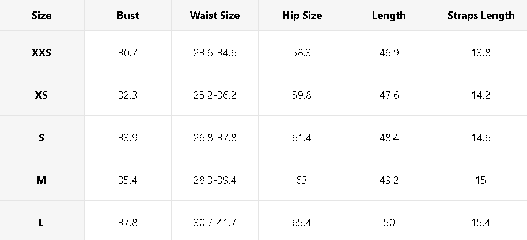Select straps length value 15.4
Viewport: 527px width, 240px height.
coord(481,223)
